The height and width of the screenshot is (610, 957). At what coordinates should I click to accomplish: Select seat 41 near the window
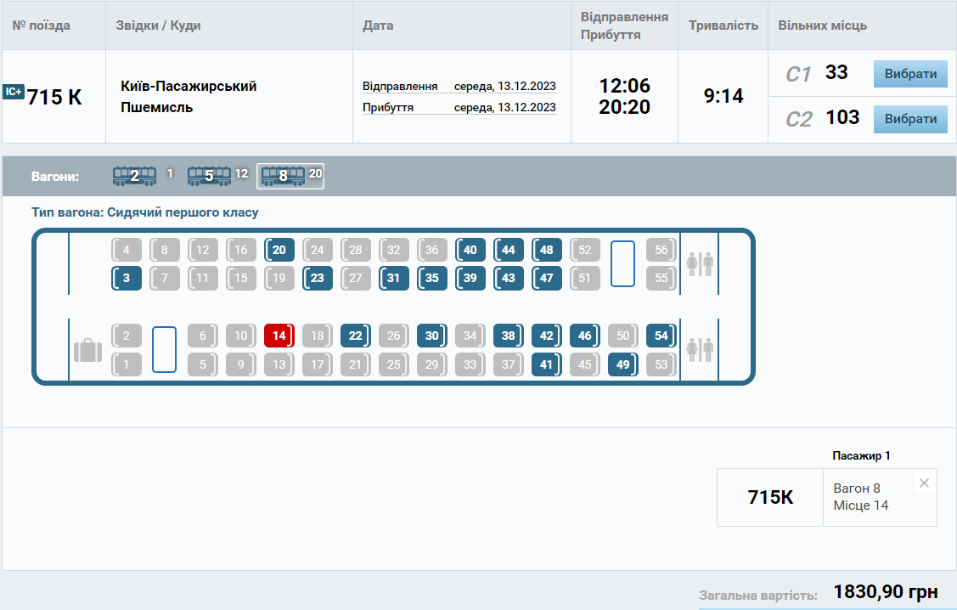[546, 364]
